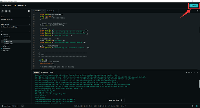
Task: Click the README.md file type icon
Action: [x=2, y=48]
